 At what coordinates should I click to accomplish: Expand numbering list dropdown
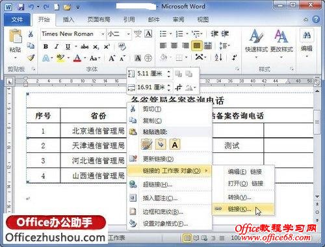point(187,34)
